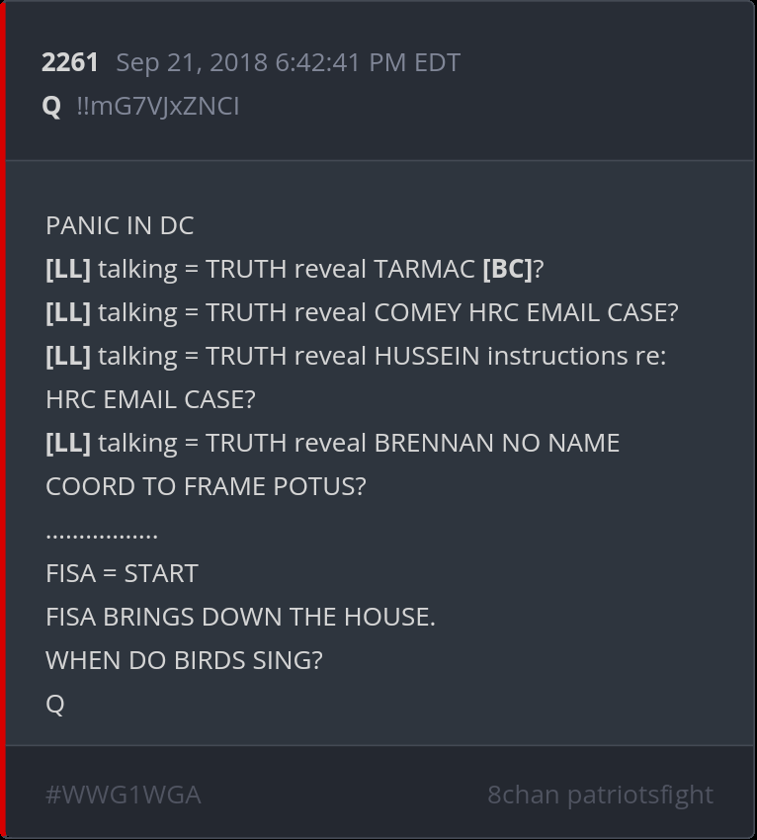Click the tripcode !!mG7VJxZNCI
The width and height of the screenshot is (757, 840).
[x=157, y=106]
